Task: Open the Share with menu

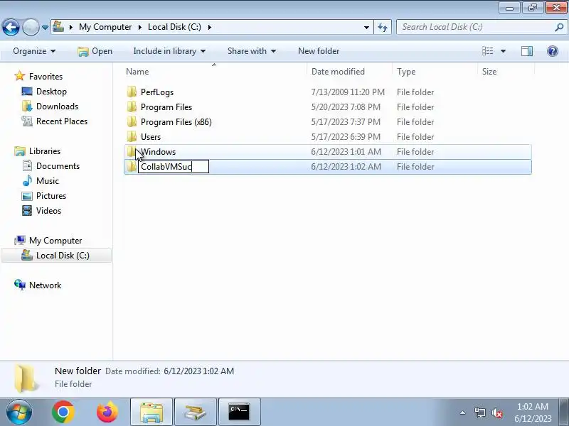Action: [252, 51]
